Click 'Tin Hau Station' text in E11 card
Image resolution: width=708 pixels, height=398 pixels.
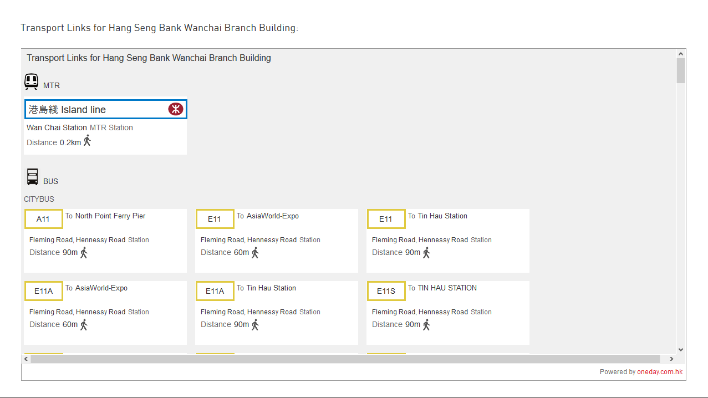pyautogui.click(x=442, y=216)
